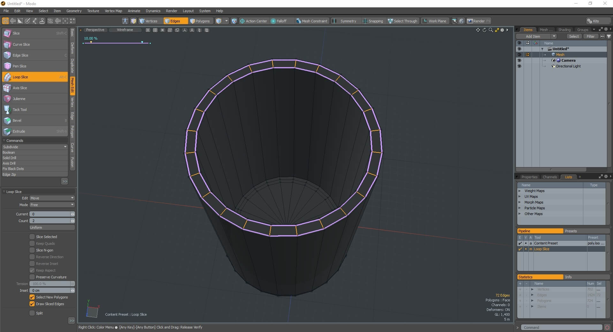Hide the Directional Light item

pyautogui.click(x=519, y=66)
